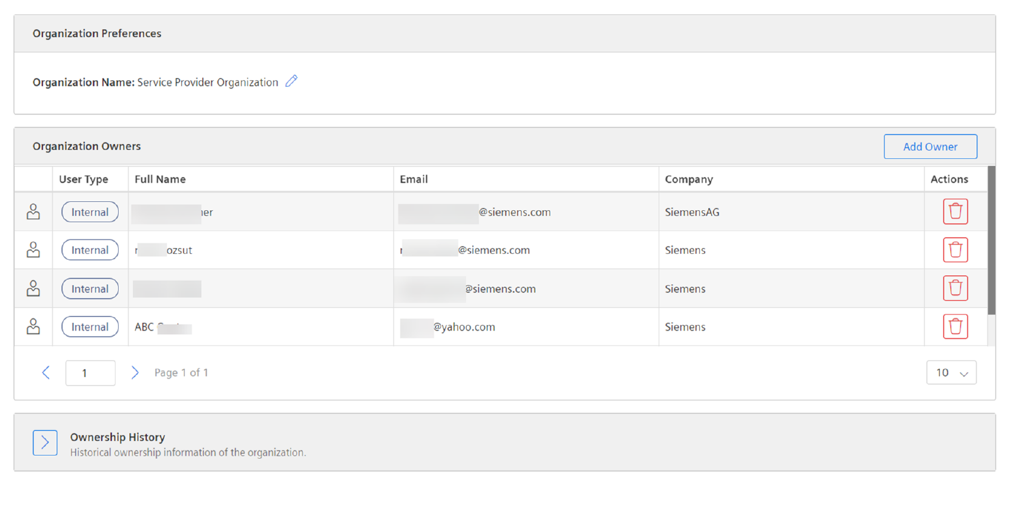This screenshot has height=514, width=1018.
Task: Click user icon in ABC row
Action: 33,326
